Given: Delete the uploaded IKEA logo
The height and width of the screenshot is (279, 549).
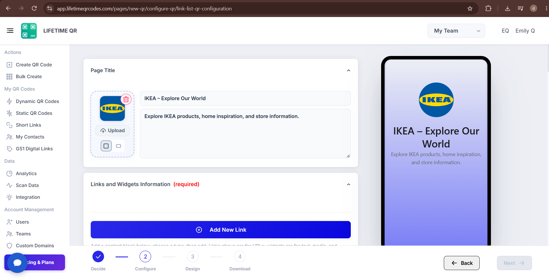Looking at the screenshot, I should (x=126, y=100).
